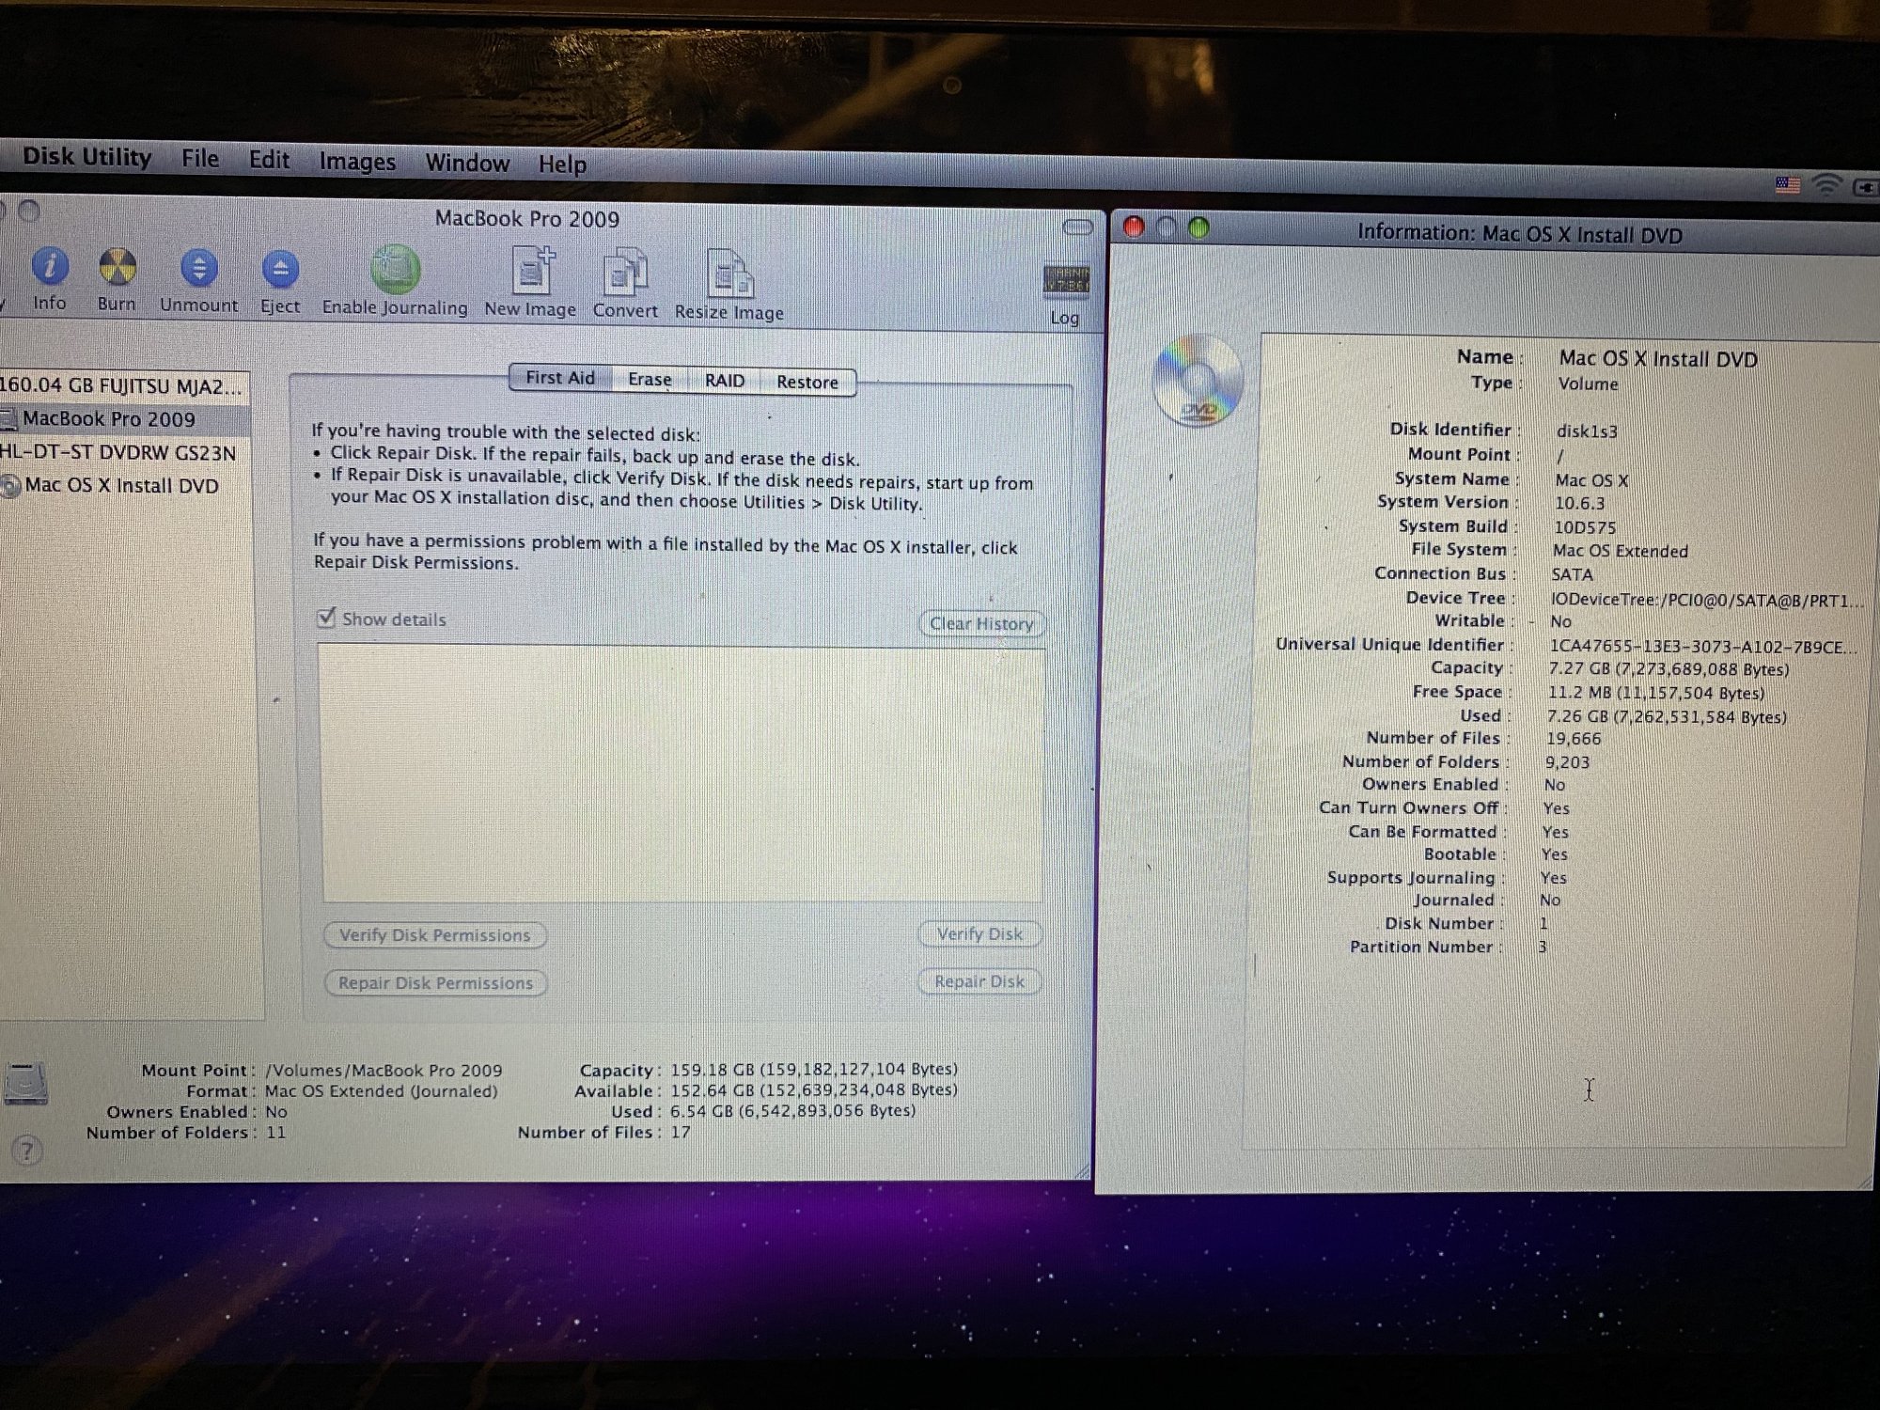The width and height of the screenshot is (1880, 1410).
Task: Select MacBook Pro 2009 volume in sidebar
Action: point(124,419)
